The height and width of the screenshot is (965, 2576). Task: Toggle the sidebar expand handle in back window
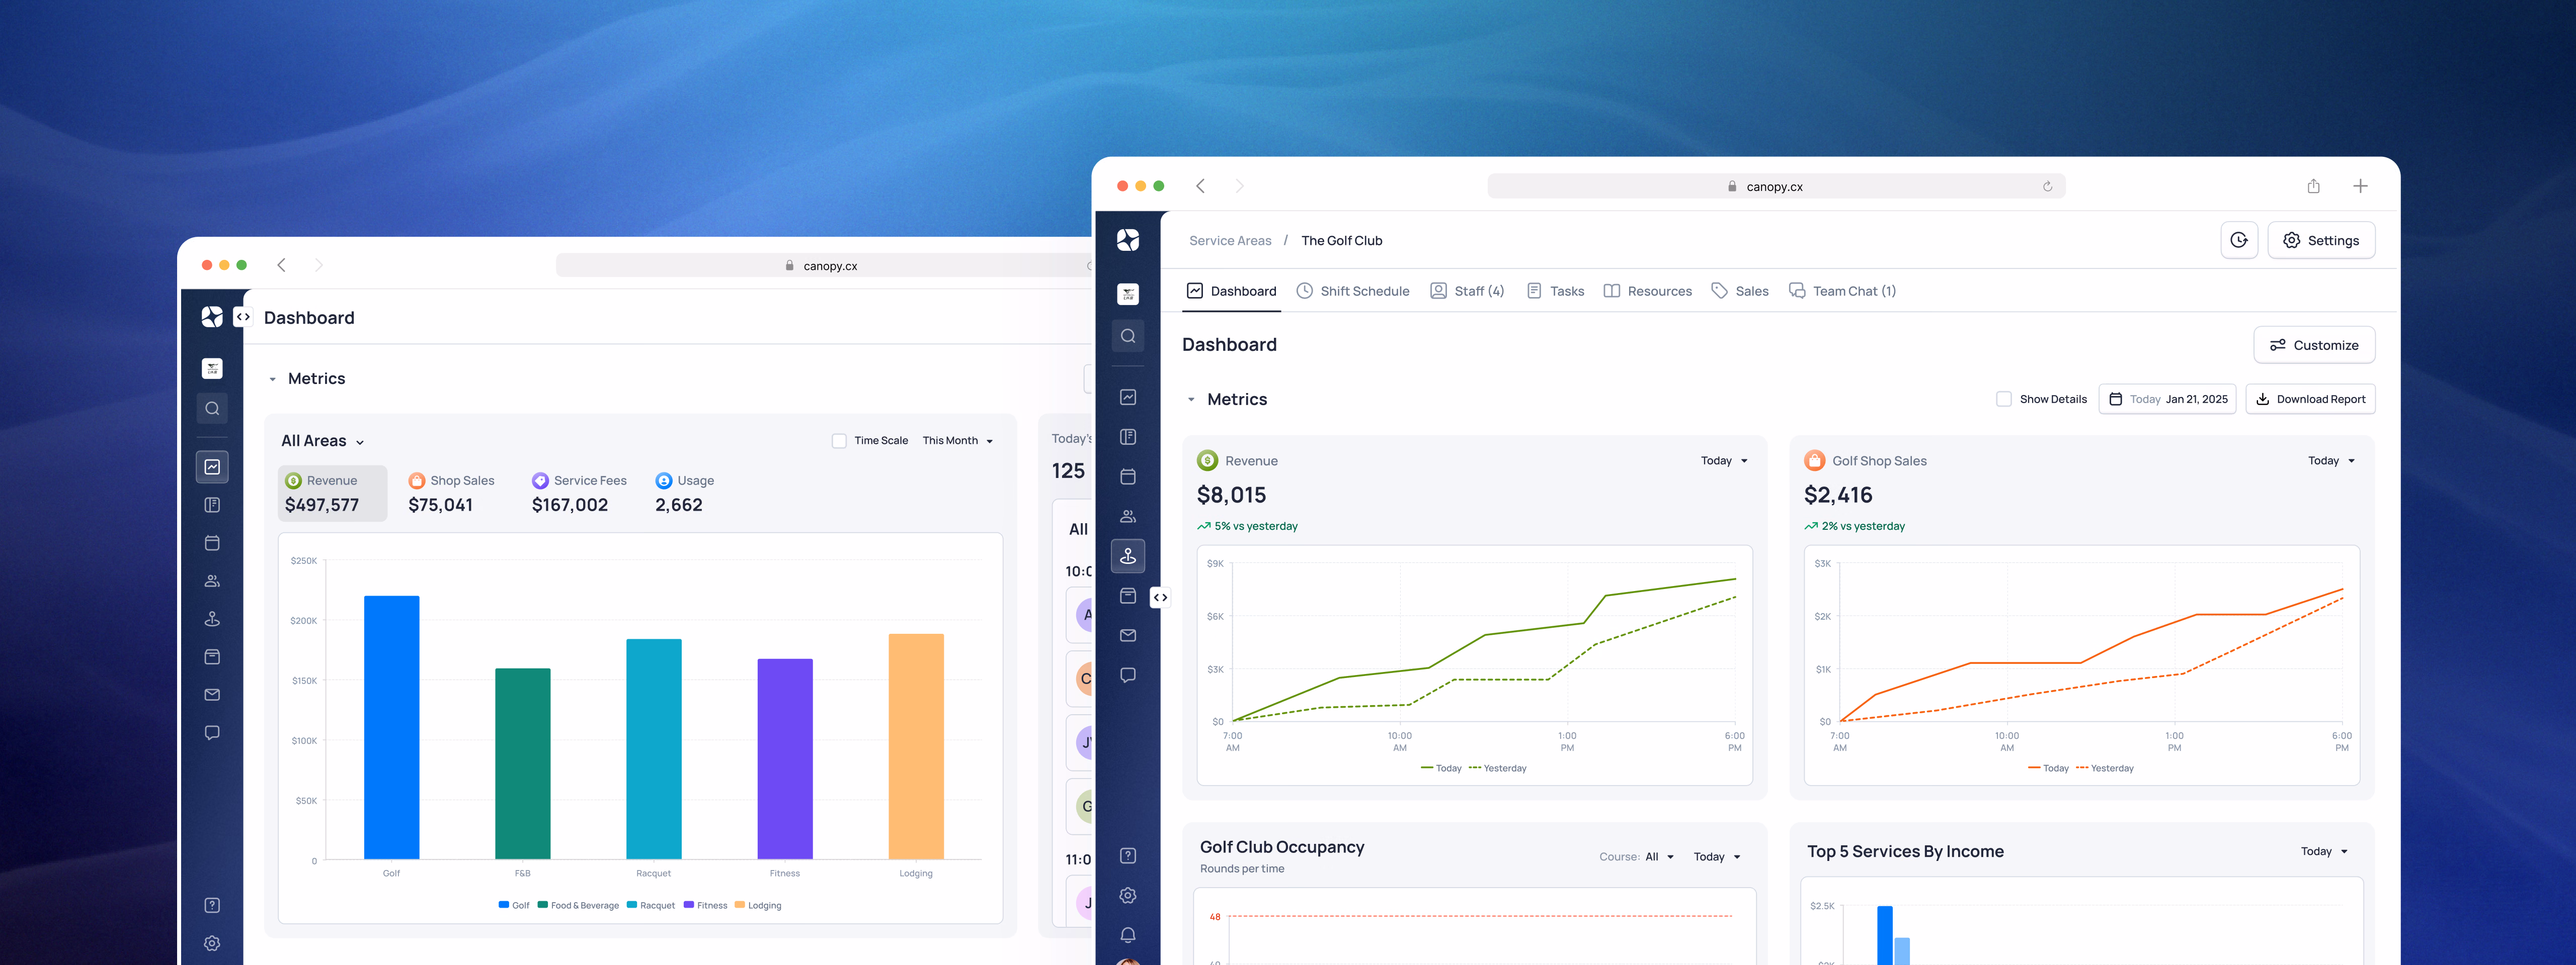(x=243, y=317)
